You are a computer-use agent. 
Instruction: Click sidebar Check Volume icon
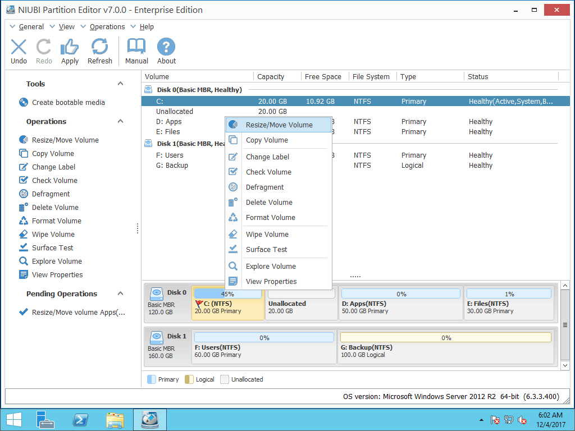pyautogui.click(x=24, y=180)
